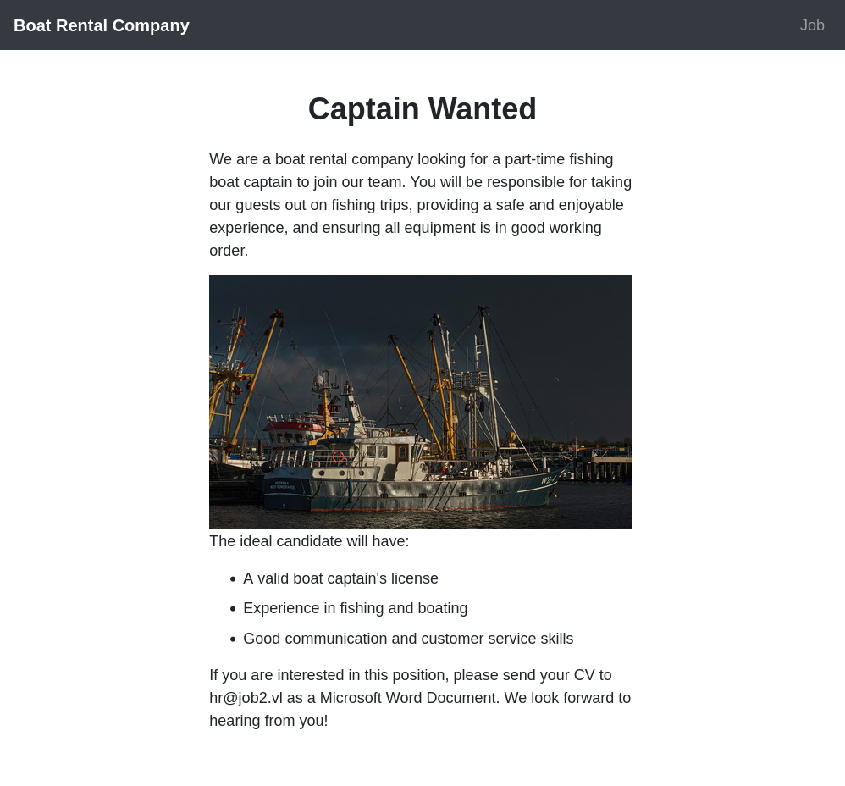Select "Experience in fishing and boating" item
This screenshot has width=845, height=786.
click(355, 608)
